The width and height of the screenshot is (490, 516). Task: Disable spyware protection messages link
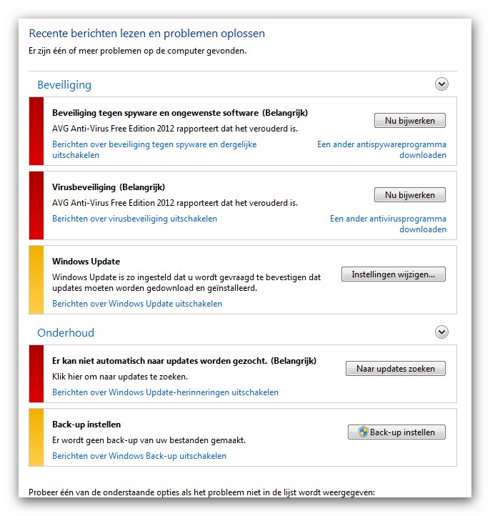154,149
